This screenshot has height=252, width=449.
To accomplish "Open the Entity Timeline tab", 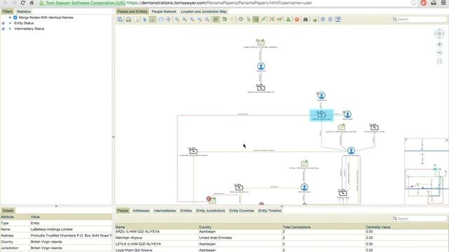I will tap(269, 211).
